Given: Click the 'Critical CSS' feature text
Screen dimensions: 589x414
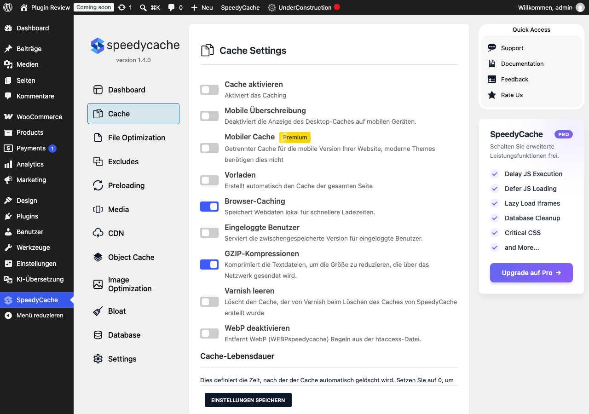Looking at the screenshot, I should 523,233.
